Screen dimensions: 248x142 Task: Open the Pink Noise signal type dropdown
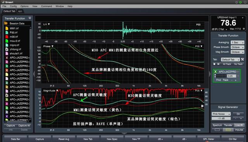(x=221, y=114)
